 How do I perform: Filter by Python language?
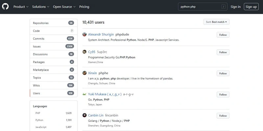click(54, 120)
